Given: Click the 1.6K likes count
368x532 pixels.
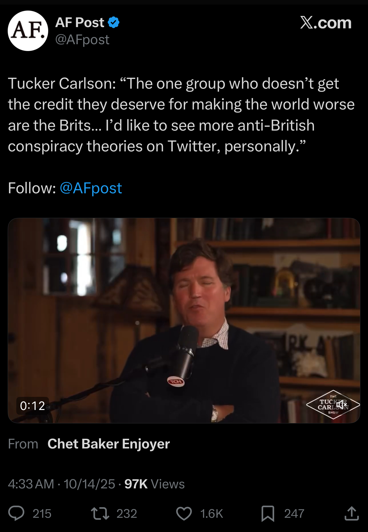Looking at the screenshot, I should point(212,514).
